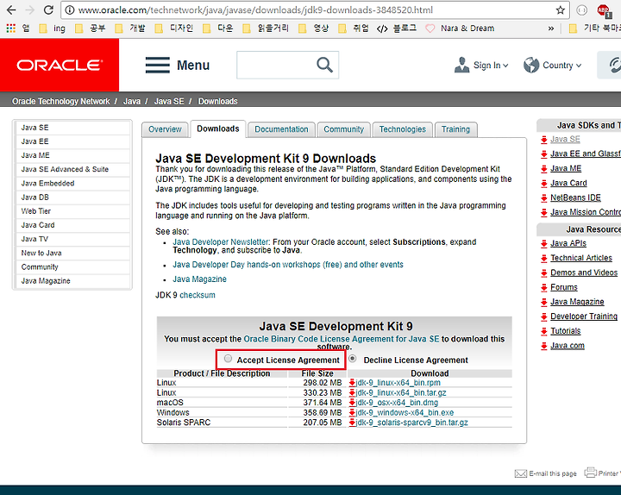Viewport: 621px width, 495px height.
Task: Download jdk-9_linux-x64_bin.tar.gz
Action: click(x=401, y=393)
